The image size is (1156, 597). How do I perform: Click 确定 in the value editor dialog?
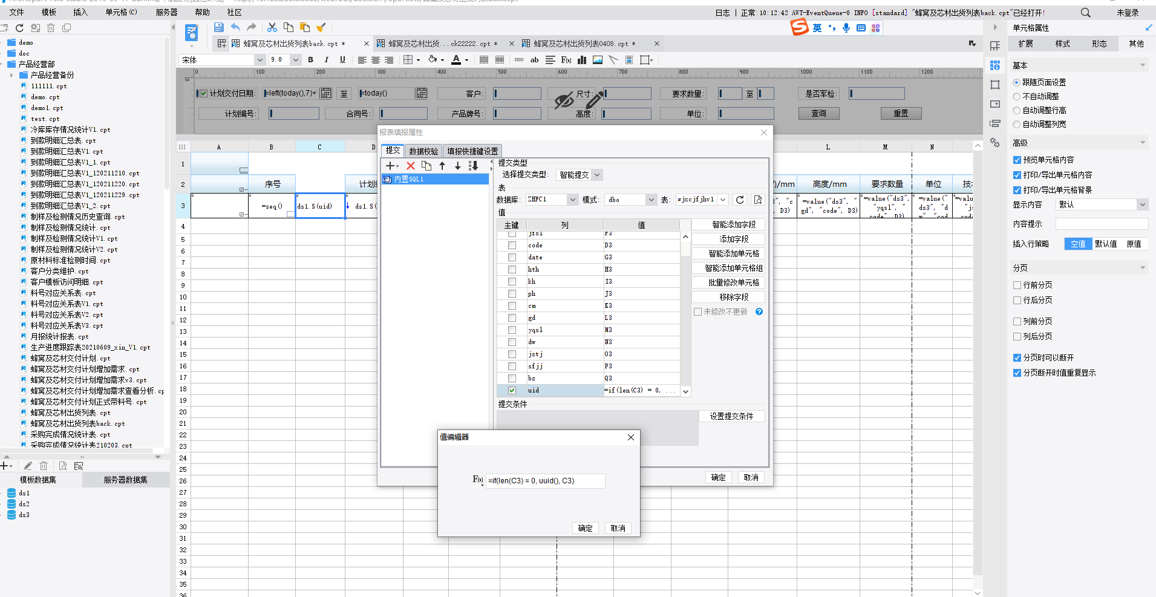[585, 528]
